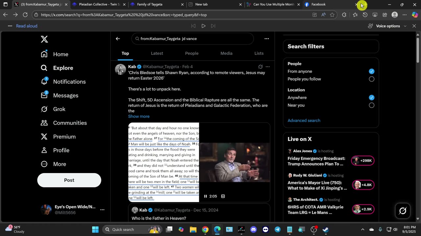Switch to the Latest tab
The image size is (421, 236).
pos(157,53)
